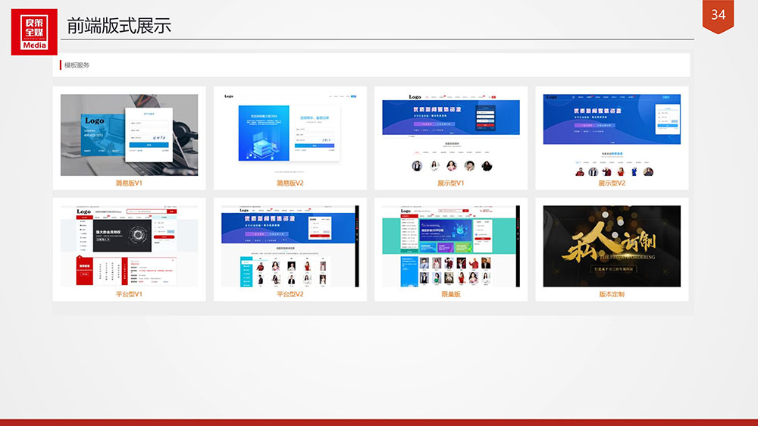Click the 限量版 caption text
This screenshot has height=426, width=758.
pos(451,294)
